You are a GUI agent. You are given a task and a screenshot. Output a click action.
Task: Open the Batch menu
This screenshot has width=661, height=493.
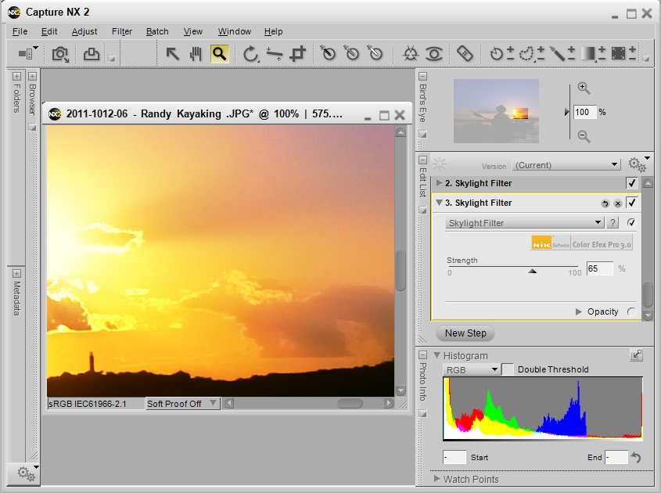(x=156, y=31)
